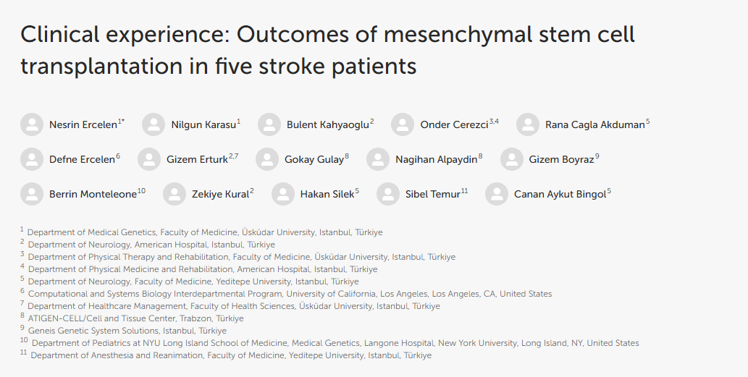Viewport: 748px width, 377px height.
Task: Select the avatar beside Gizem Erturk
Action: point(149,159)
